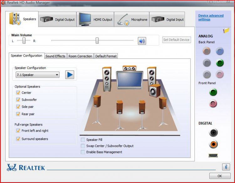The height and width of the screenshot is (183, 235).
Task: Mute the main volume speaker button
Action: [x=142, y=41]
